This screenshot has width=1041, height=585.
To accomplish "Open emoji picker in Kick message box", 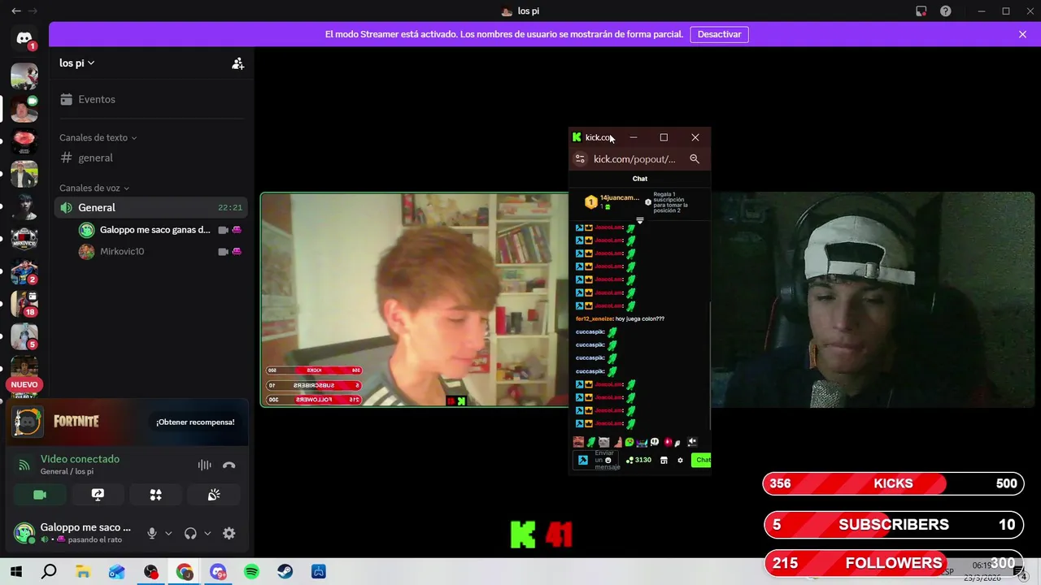I will 608,461.
